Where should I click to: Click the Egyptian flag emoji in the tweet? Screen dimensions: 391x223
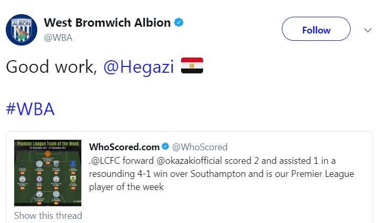point(192,66)
